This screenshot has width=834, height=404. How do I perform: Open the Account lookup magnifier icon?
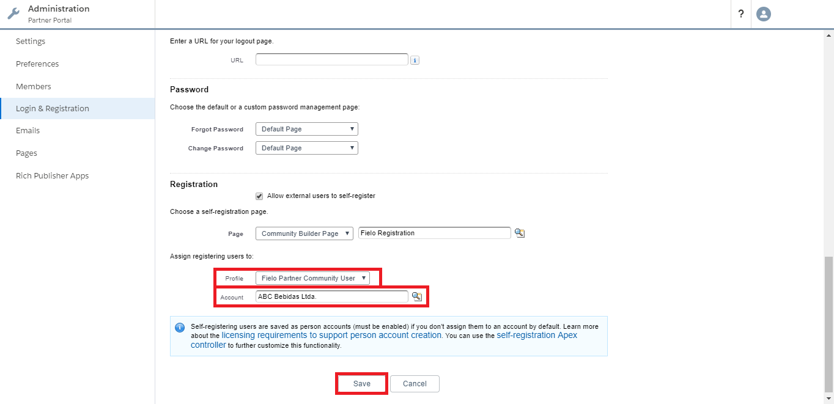pos(416,296)
